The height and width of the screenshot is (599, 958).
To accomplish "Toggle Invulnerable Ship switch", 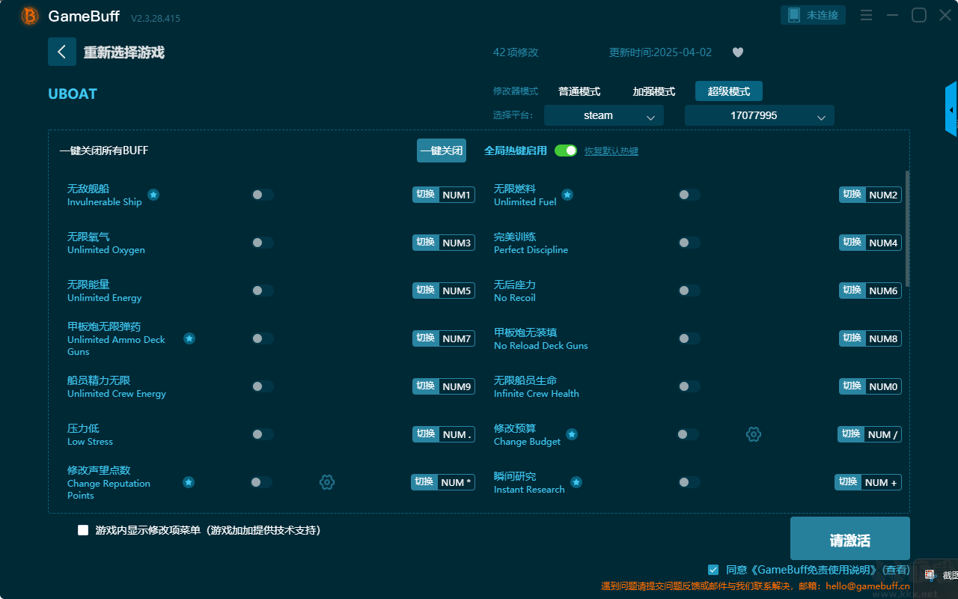I will [x=263, y=195].
